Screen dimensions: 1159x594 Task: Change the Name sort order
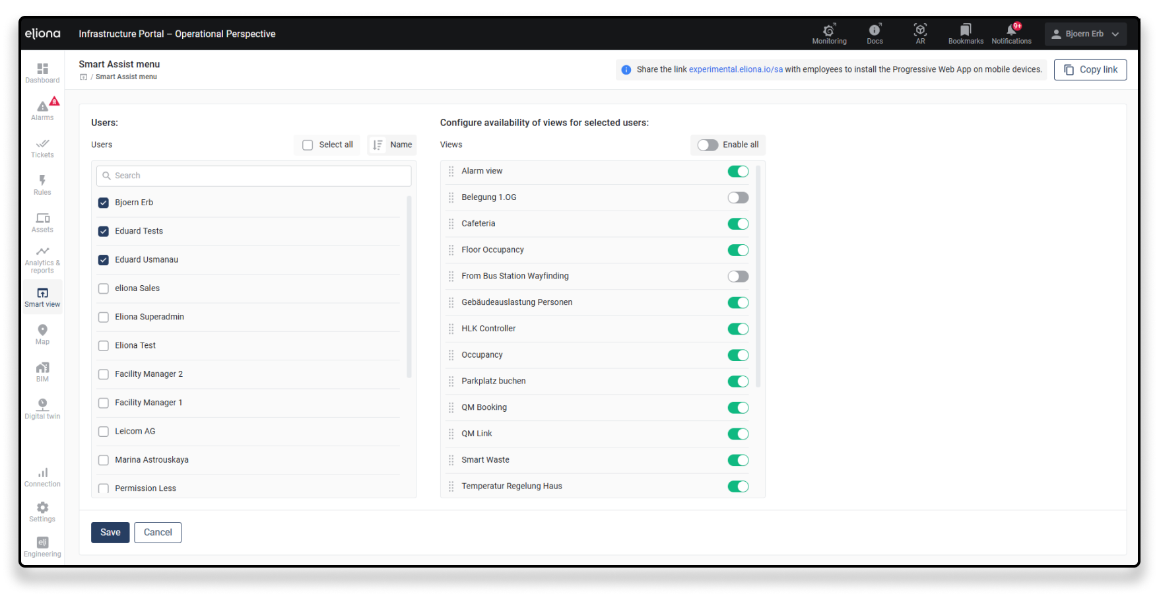point(392,145)
